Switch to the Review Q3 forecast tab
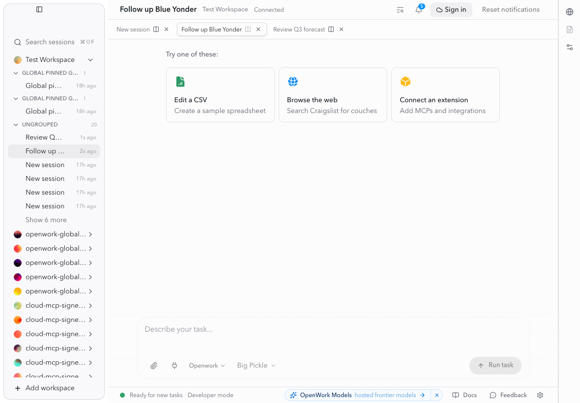 click(299, 29)
